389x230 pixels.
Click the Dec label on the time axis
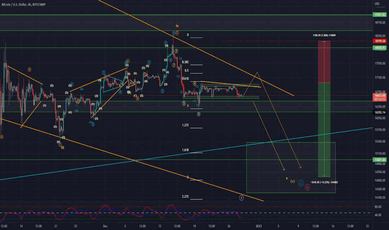coord(105,226)
